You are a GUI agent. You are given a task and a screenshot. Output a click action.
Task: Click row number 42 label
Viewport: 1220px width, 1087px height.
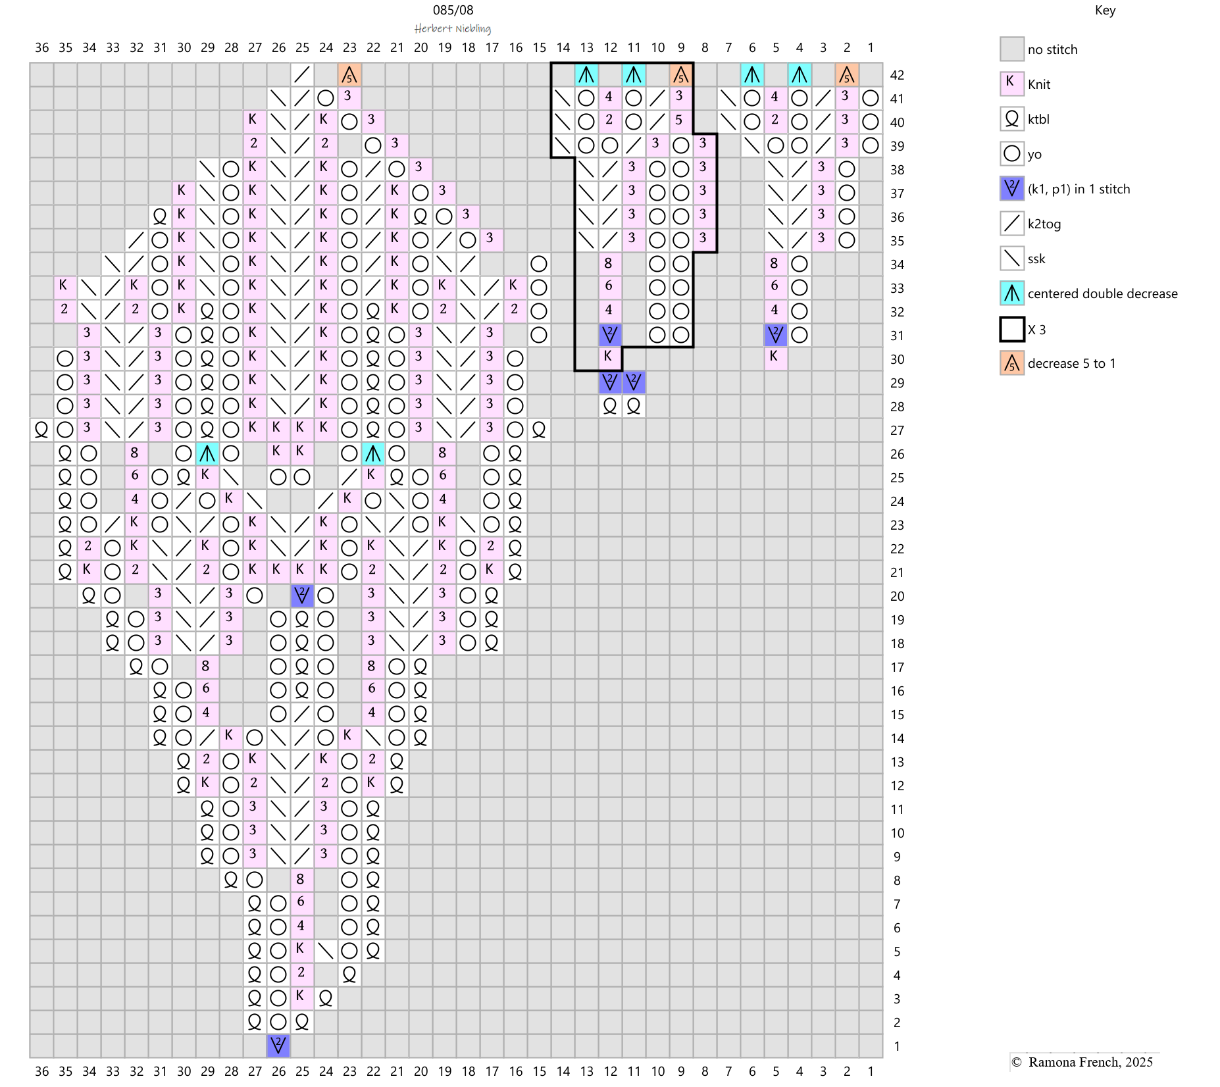click(897, 75)
